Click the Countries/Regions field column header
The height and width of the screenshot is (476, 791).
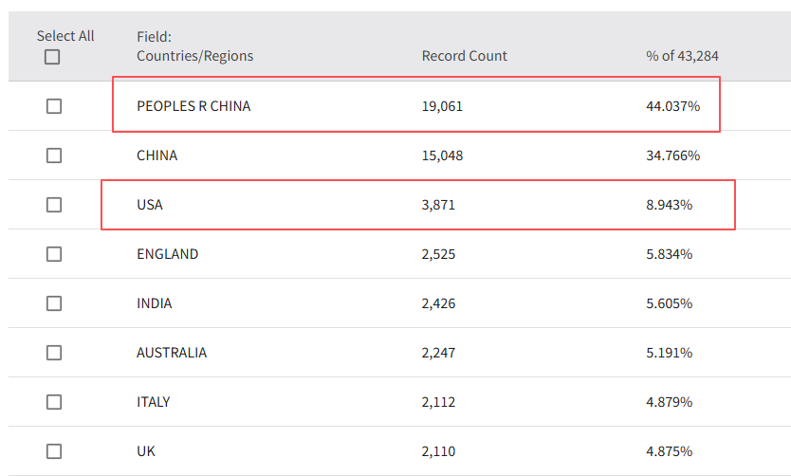pyautogui.click(x=194, y=56)
